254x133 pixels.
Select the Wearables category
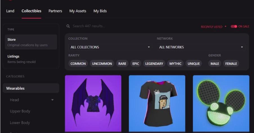pos(31,88)
